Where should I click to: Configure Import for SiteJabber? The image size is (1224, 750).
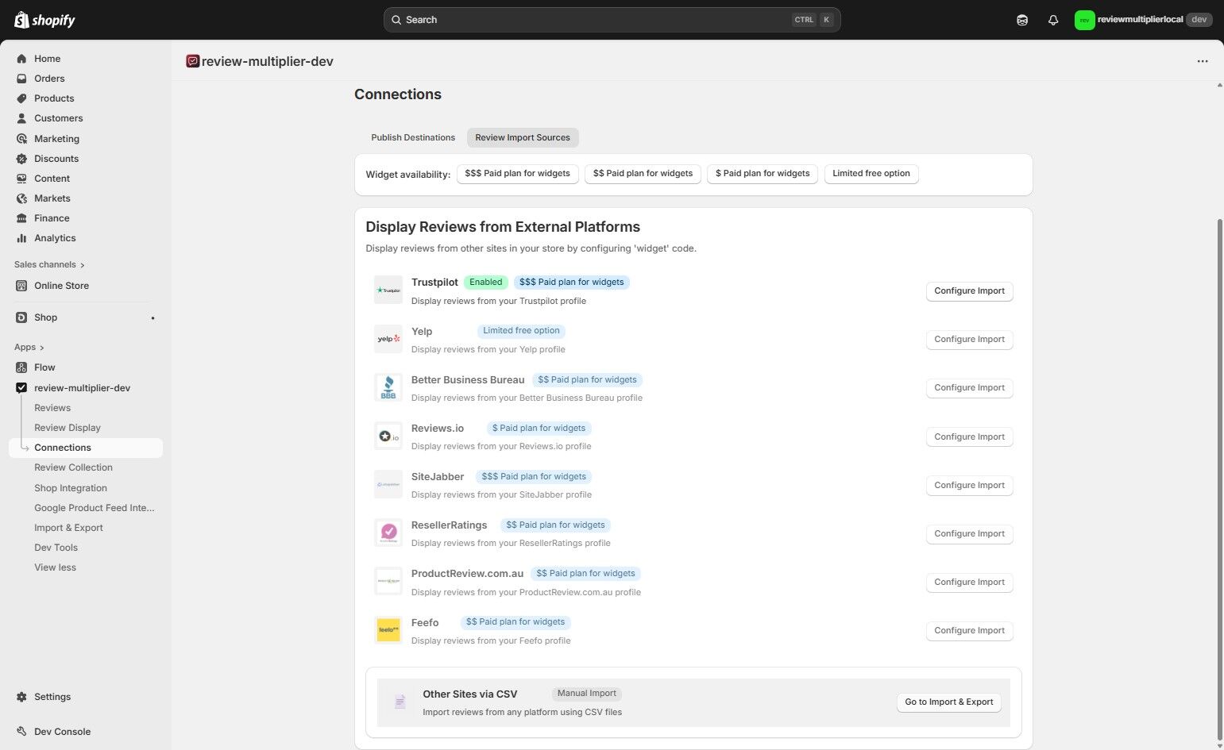969,486
